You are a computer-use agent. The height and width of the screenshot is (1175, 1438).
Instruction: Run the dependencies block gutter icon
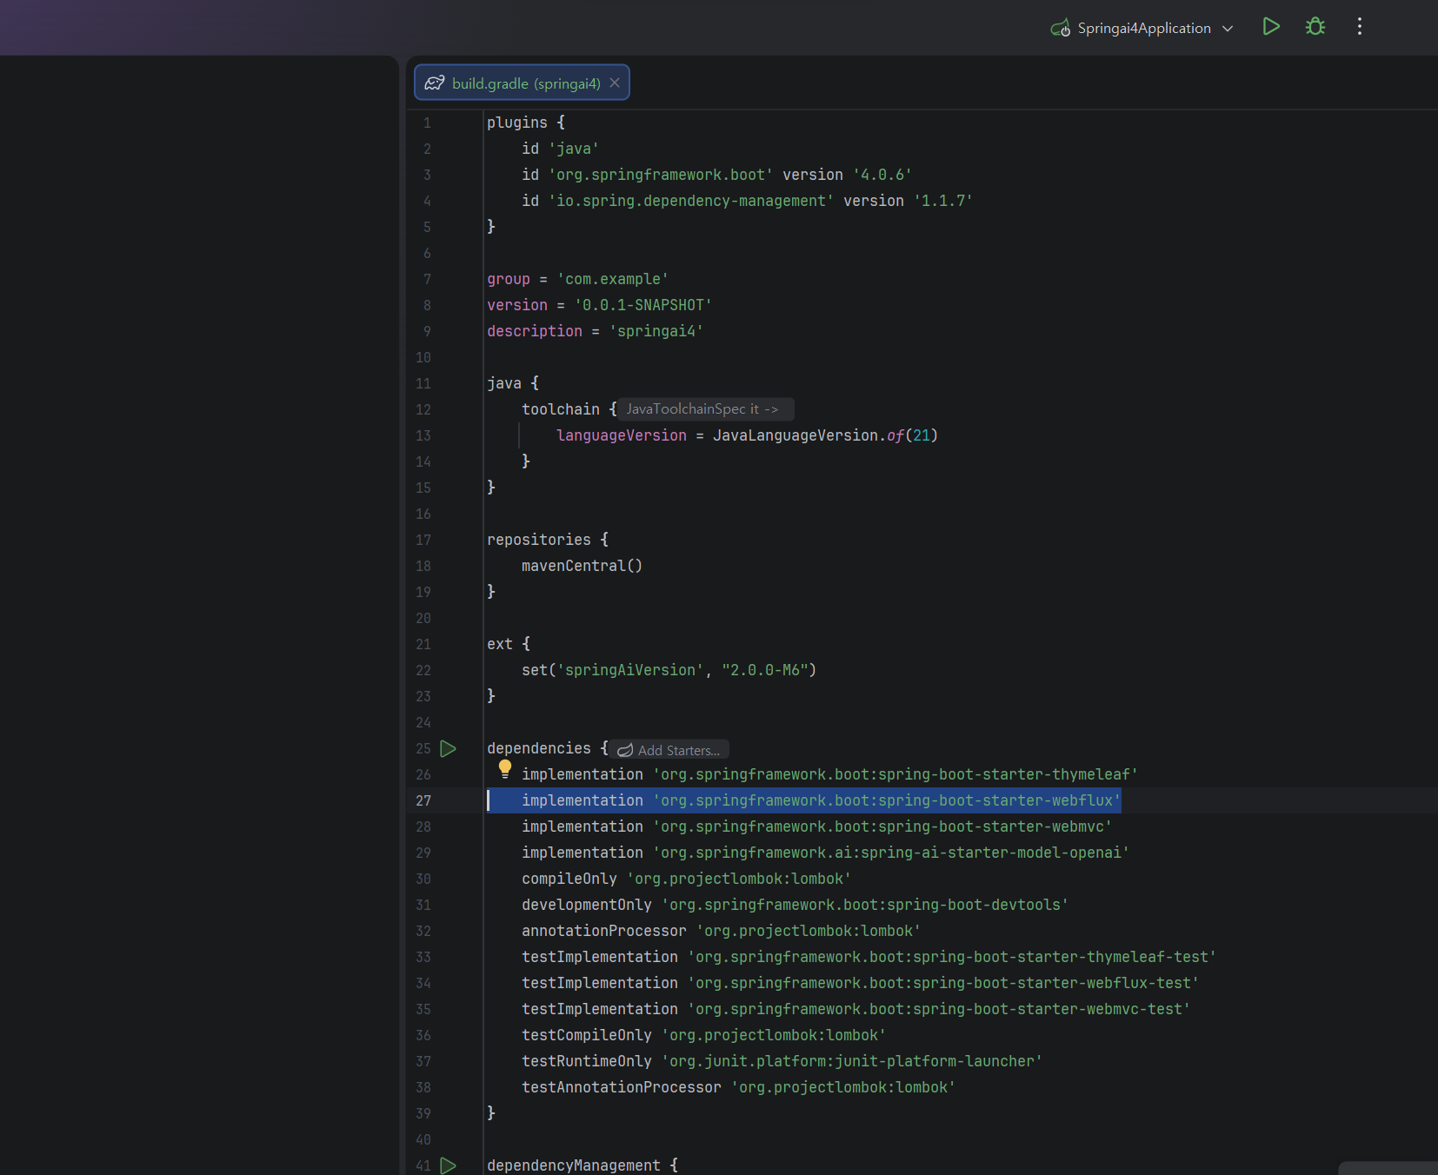coord(449,748)
